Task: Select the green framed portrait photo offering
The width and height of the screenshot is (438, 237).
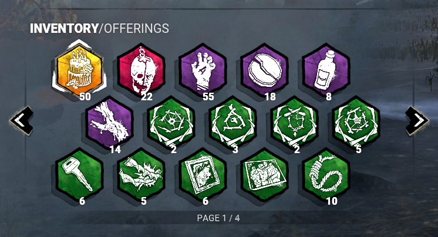Action: tap(203, 174)
